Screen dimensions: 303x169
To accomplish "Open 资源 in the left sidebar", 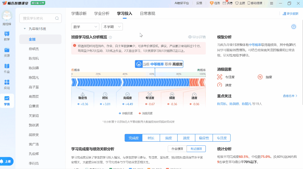I will 7,52.
